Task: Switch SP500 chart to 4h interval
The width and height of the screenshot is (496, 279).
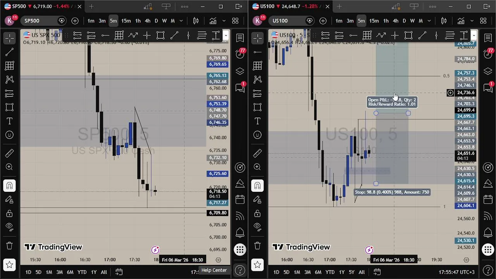Action: click(148, 21)
